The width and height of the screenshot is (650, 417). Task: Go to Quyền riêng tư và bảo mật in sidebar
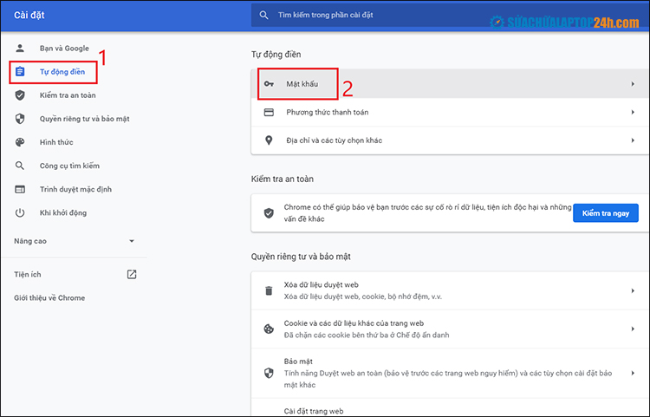coord(85,119)
